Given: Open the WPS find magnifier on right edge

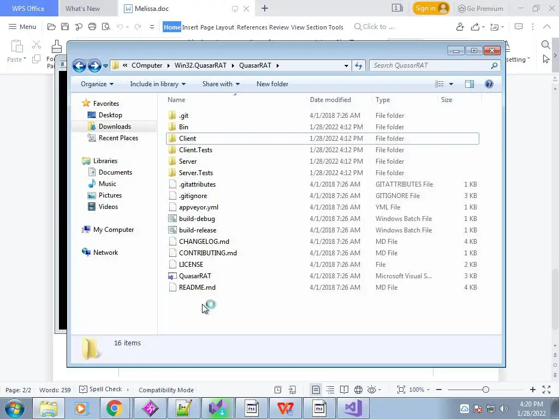Looking at the screenshot, I should point(545,45).
